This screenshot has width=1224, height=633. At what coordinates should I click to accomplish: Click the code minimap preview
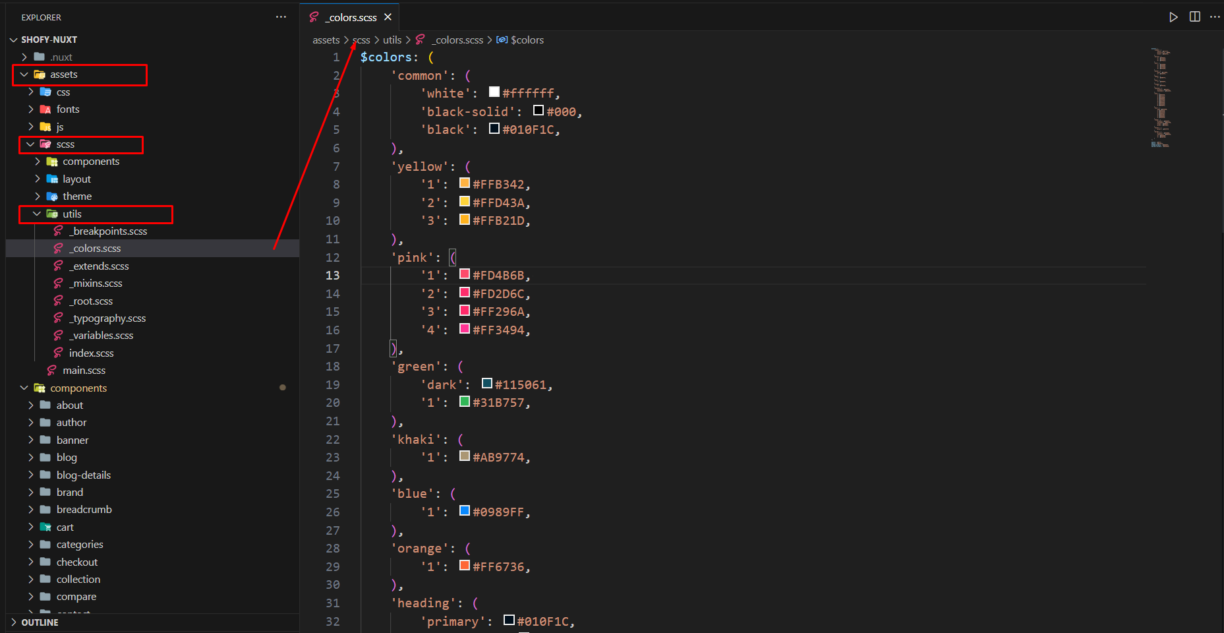(1161, 98)
